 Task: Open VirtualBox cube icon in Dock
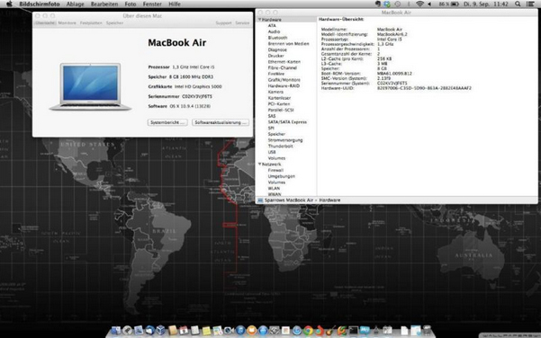[160, 331]
